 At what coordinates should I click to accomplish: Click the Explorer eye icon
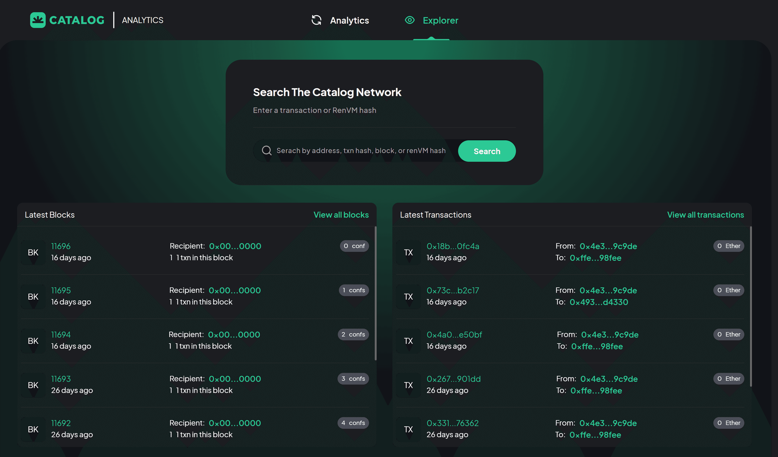410,20
